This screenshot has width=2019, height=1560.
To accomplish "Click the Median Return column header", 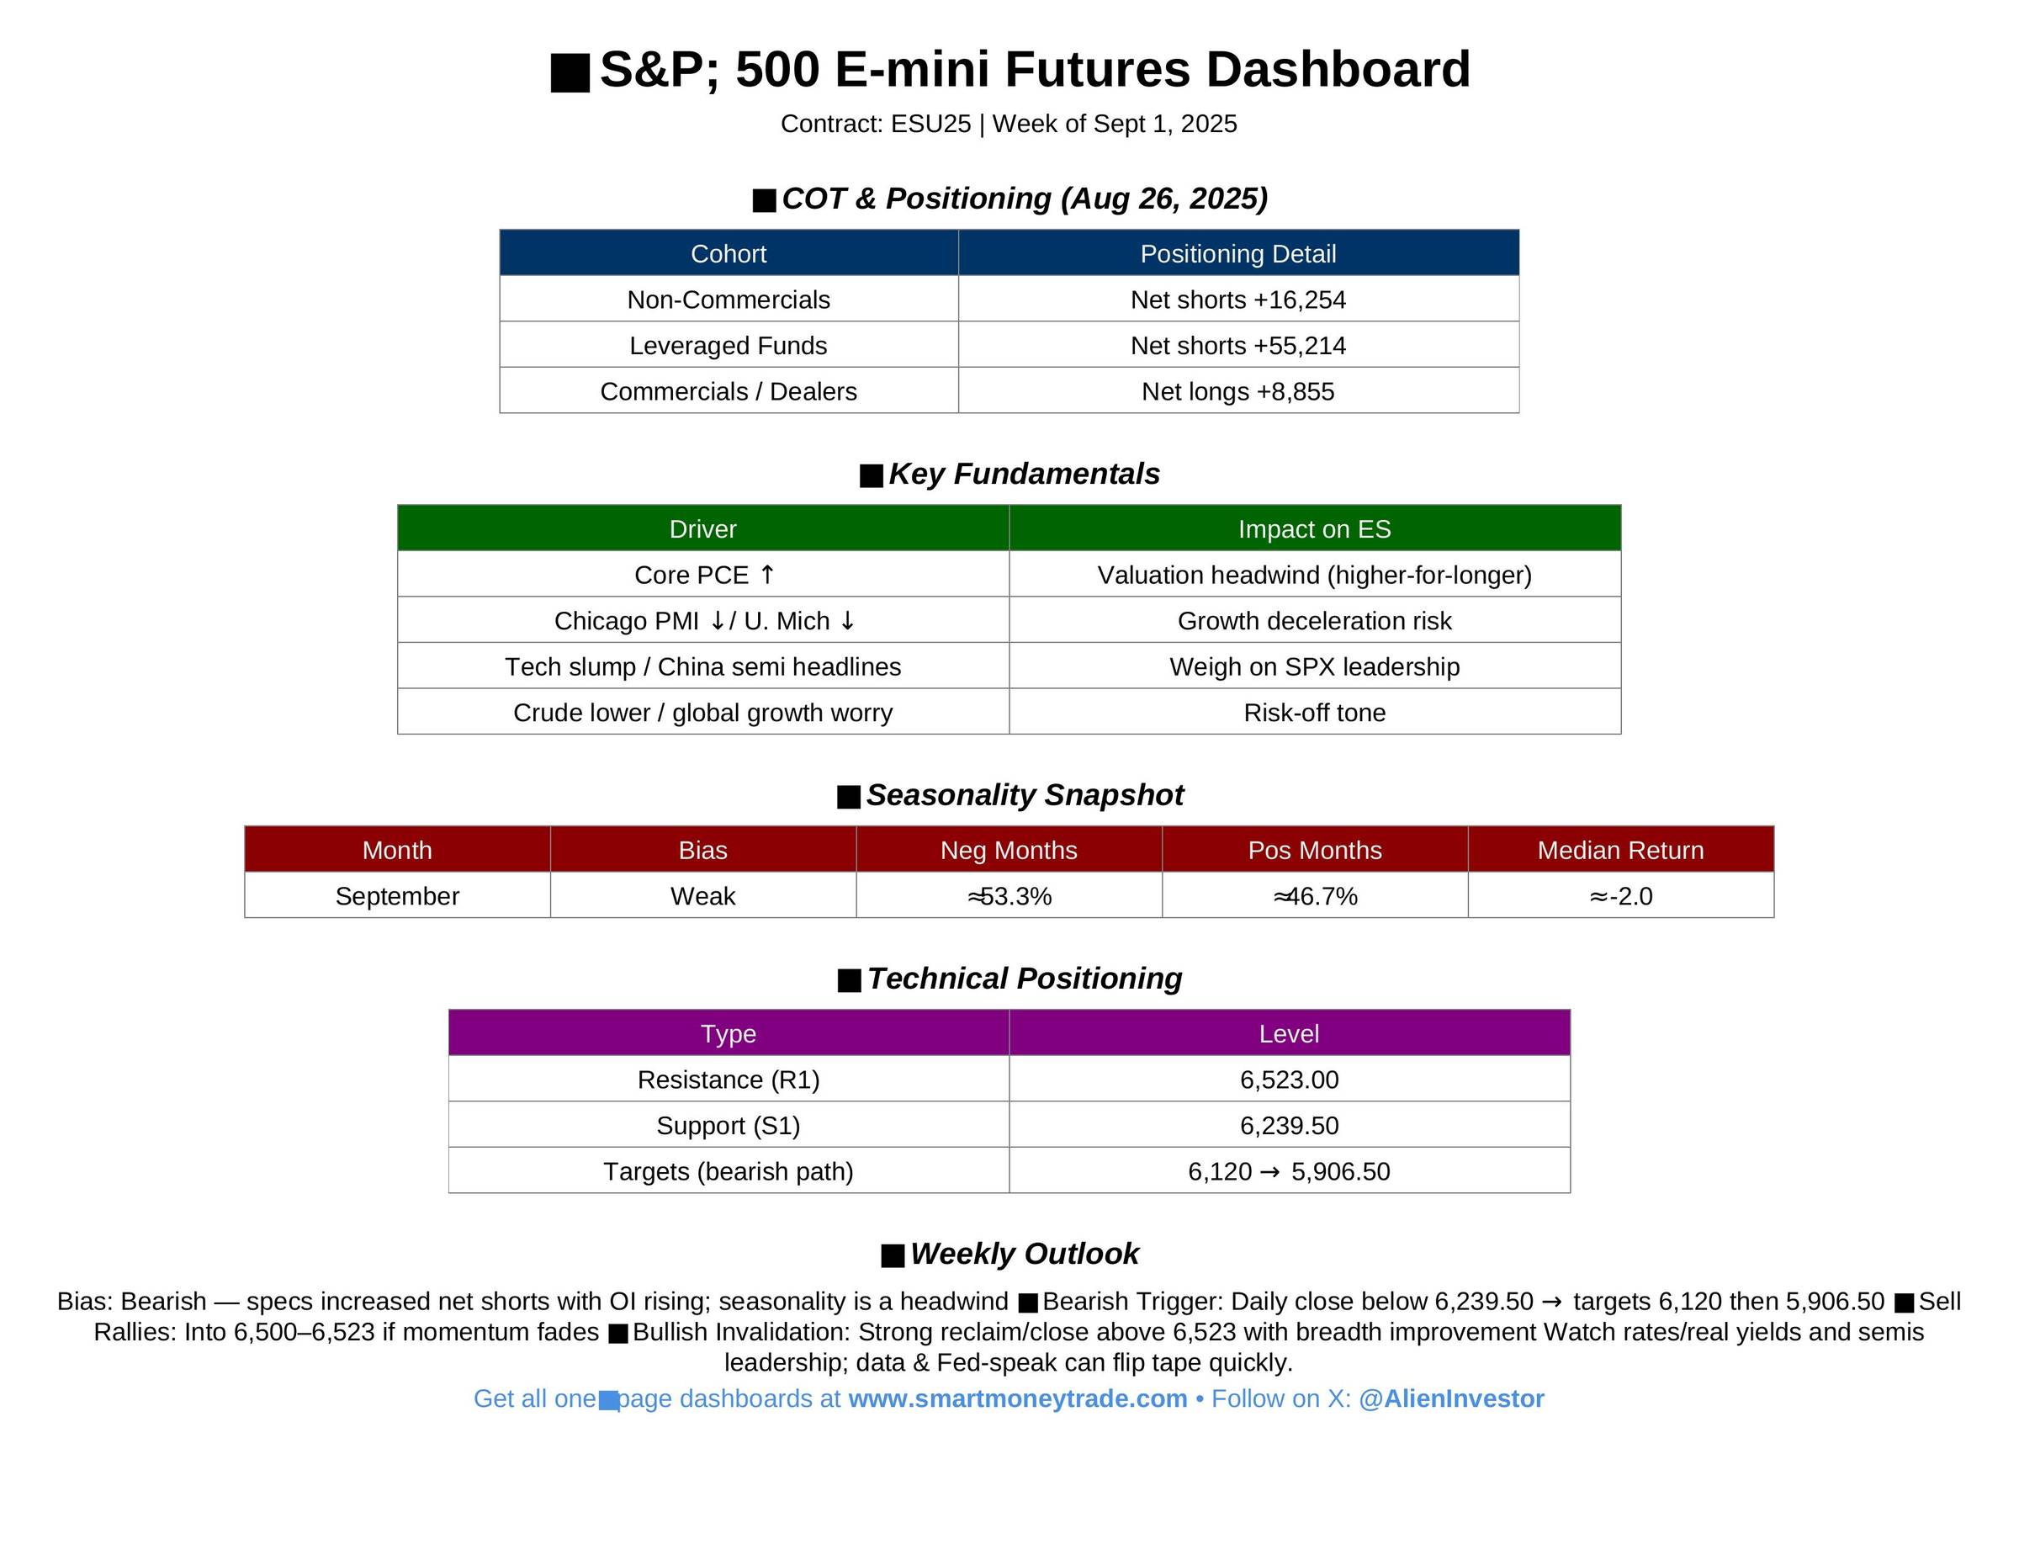I will tap(1619, 850).
